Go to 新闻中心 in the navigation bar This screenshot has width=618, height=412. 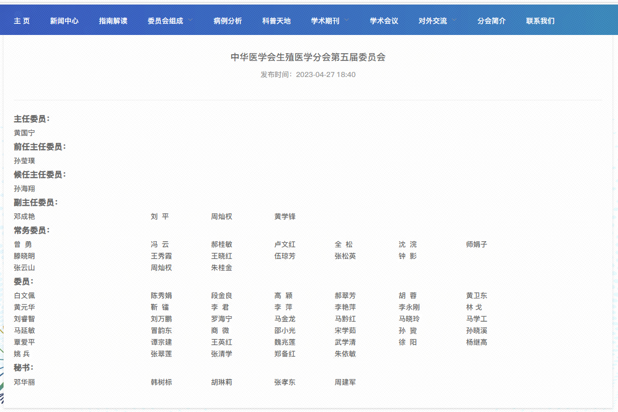click(64, 21)
